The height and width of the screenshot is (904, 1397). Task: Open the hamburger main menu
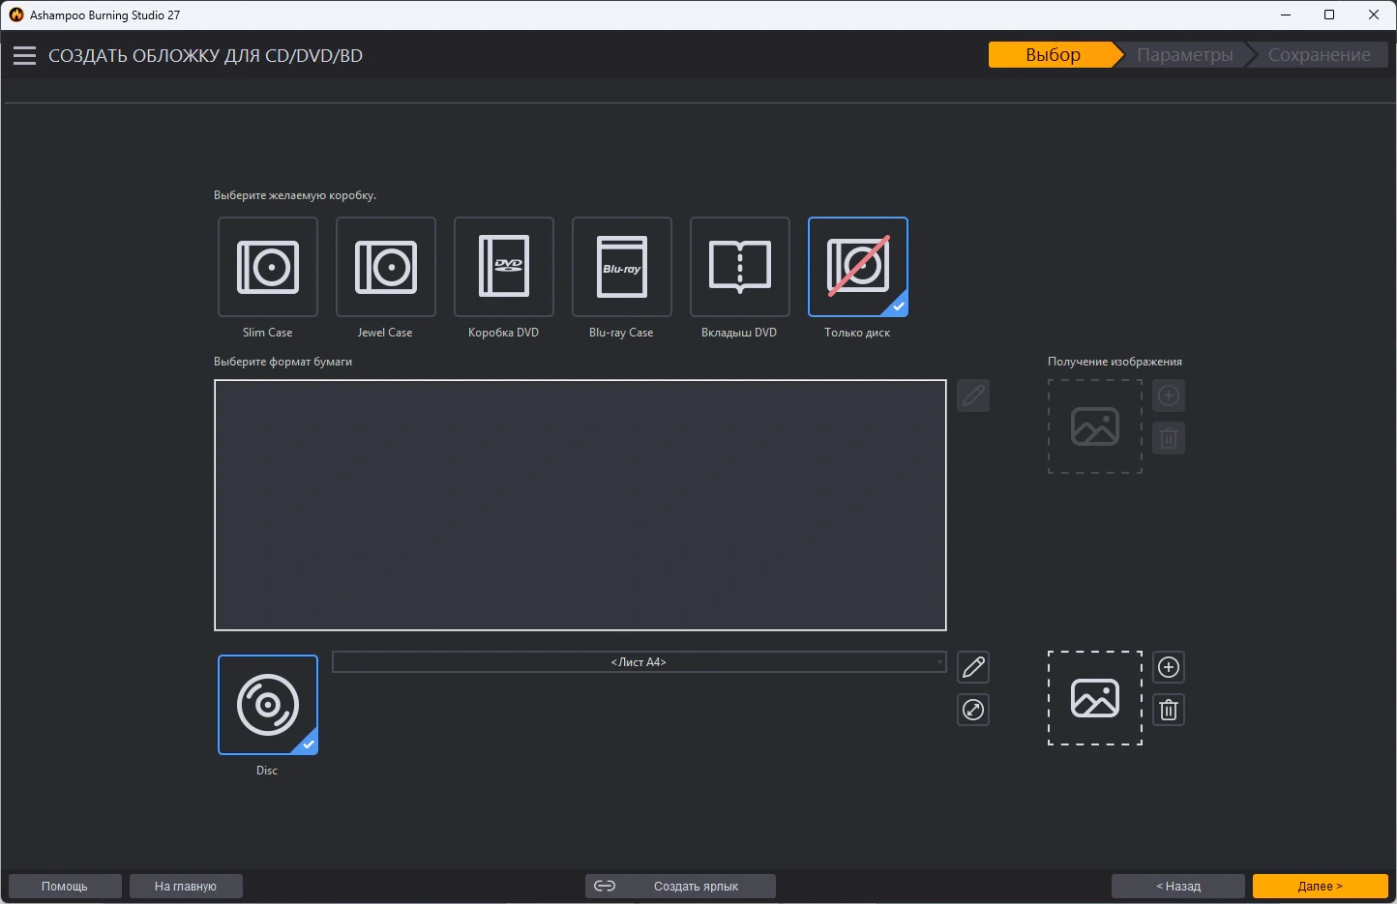pos(24,55)
